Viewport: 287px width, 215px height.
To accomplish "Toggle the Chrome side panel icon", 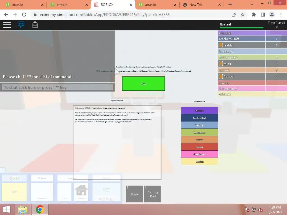I will pyautogui.click(x=263, y=15).
